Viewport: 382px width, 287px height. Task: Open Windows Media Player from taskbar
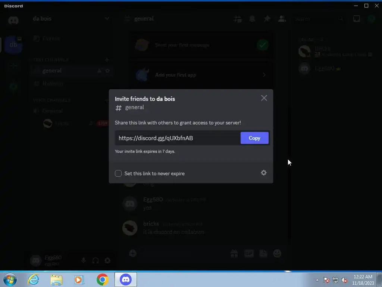pyautogui.click(x=79, y=280)
